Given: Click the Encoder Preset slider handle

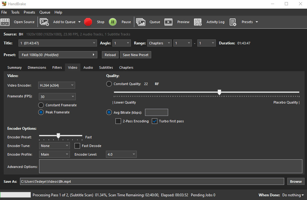Looking at the screenshot, I should 58,136.
